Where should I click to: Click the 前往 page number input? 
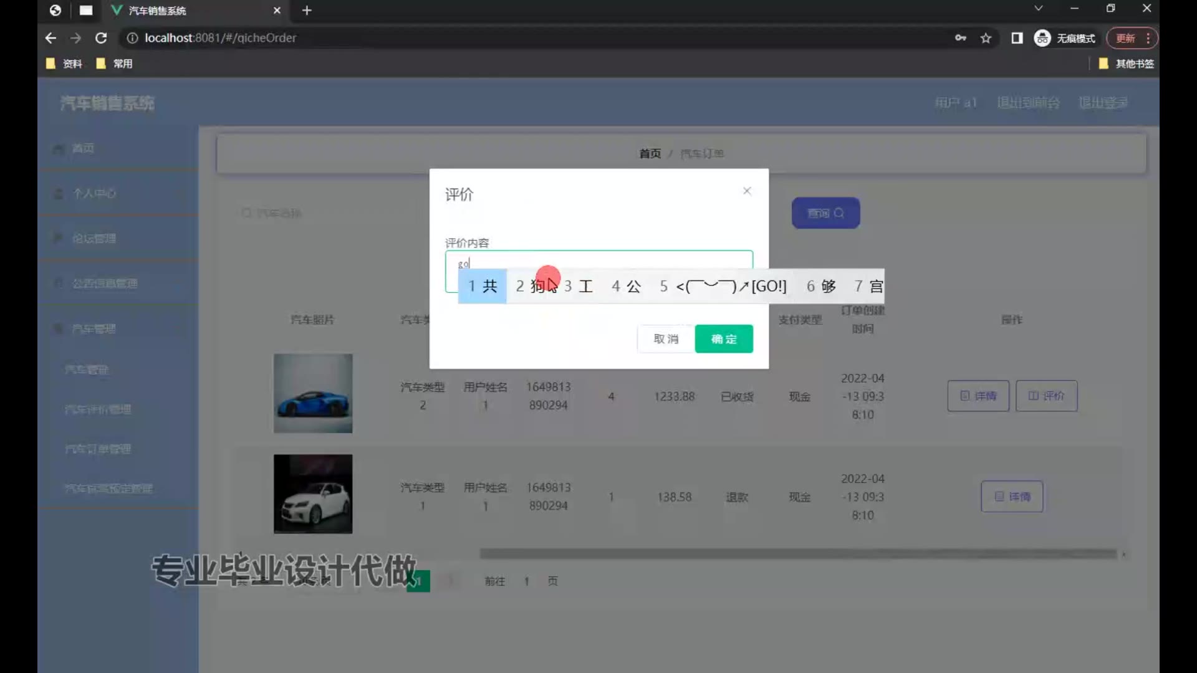(x=527, y=581)
